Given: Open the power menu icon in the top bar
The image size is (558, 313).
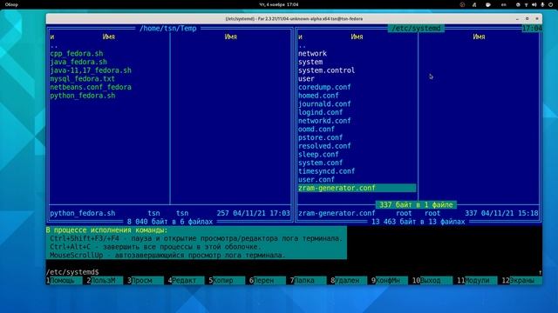Looking at the screenshot, I should coord(550,4).
